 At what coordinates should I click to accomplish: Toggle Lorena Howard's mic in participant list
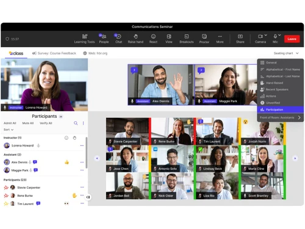(x=38, y=145)
